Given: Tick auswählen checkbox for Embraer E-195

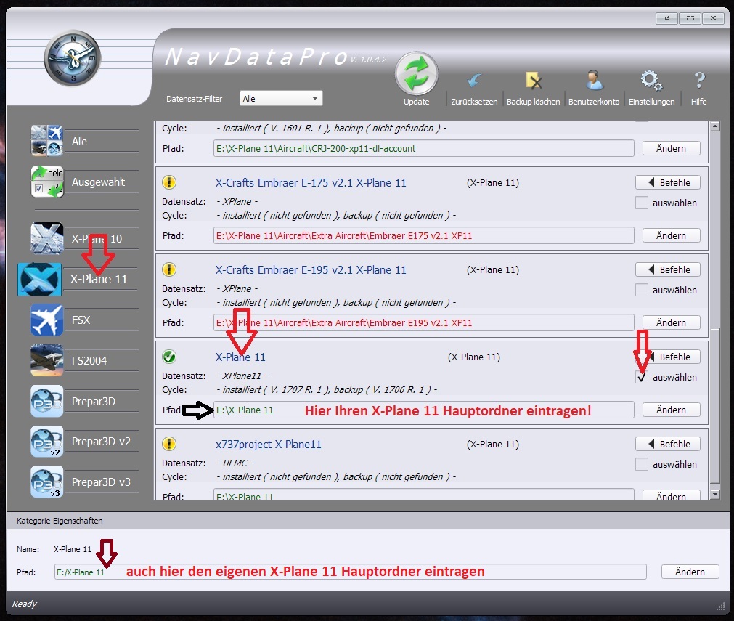Looking at the screenshot, I should pyautogui.click(x=642, y=290).
